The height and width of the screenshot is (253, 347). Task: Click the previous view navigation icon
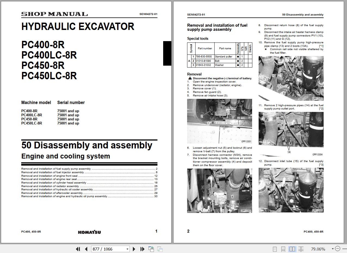pos(151,249)
